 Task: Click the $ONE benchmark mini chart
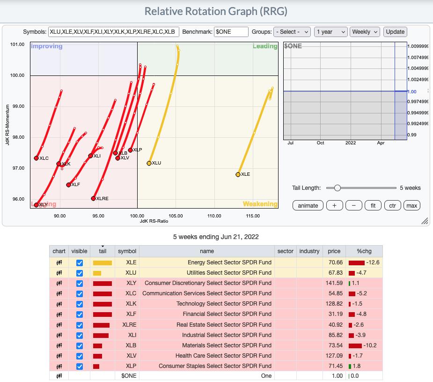pos(345,91)
